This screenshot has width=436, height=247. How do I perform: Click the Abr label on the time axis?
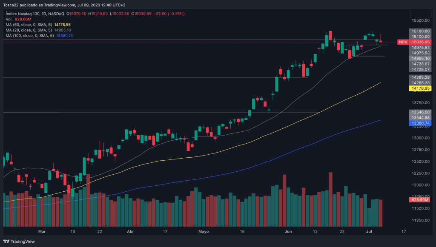[x=131, y=232]
